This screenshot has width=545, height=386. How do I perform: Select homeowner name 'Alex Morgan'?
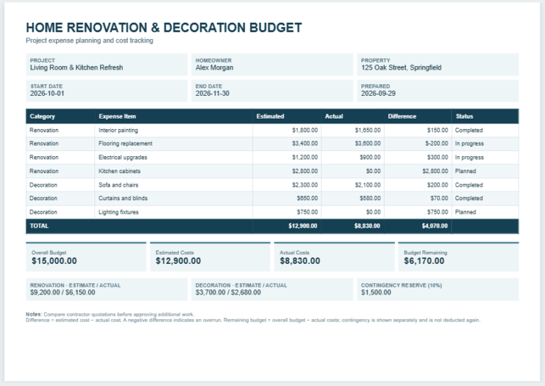pos(214,67)
